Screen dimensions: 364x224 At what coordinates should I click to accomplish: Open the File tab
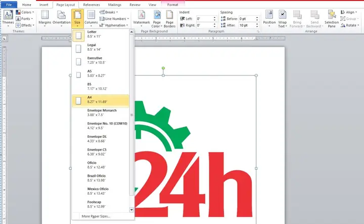click(9, 5)
